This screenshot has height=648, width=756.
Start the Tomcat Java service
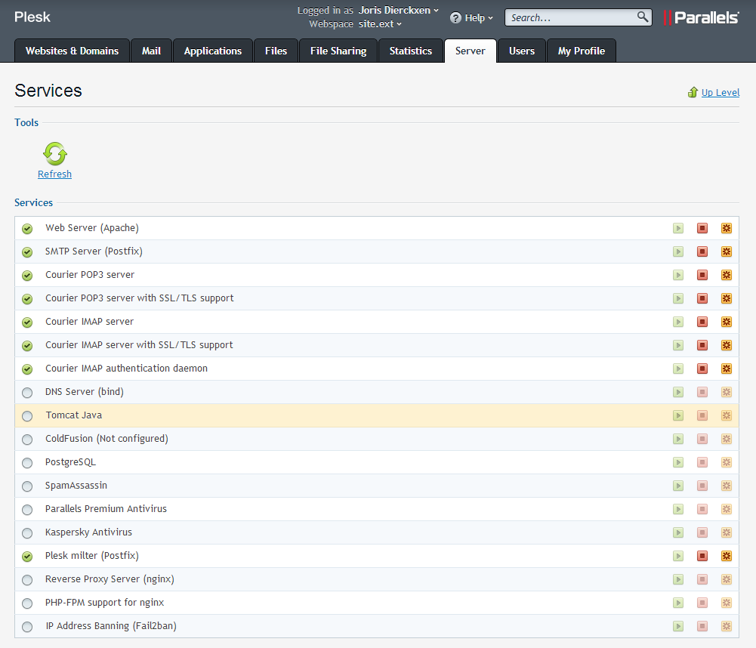tap(678, 415)
